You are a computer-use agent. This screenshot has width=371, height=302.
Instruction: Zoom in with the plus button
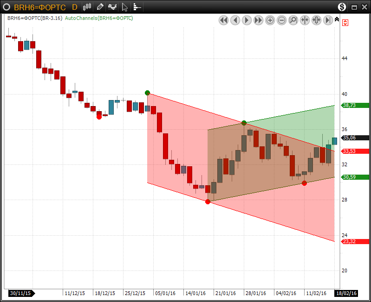270,20
